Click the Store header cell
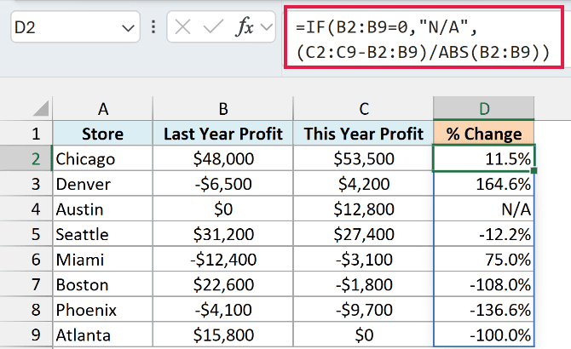The image size is (571, 349). click(102, 134)
